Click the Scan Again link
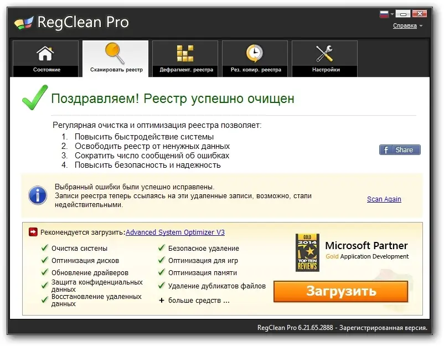Viewport: 444px width, 346px height. pyautogui.click(x=384, y=199)
